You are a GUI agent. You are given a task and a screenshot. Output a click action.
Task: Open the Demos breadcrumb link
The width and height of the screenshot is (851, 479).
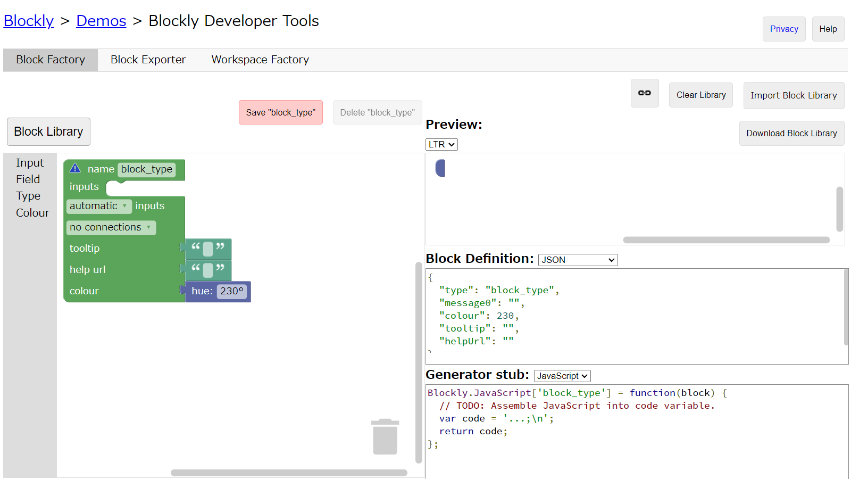[101, 21]
